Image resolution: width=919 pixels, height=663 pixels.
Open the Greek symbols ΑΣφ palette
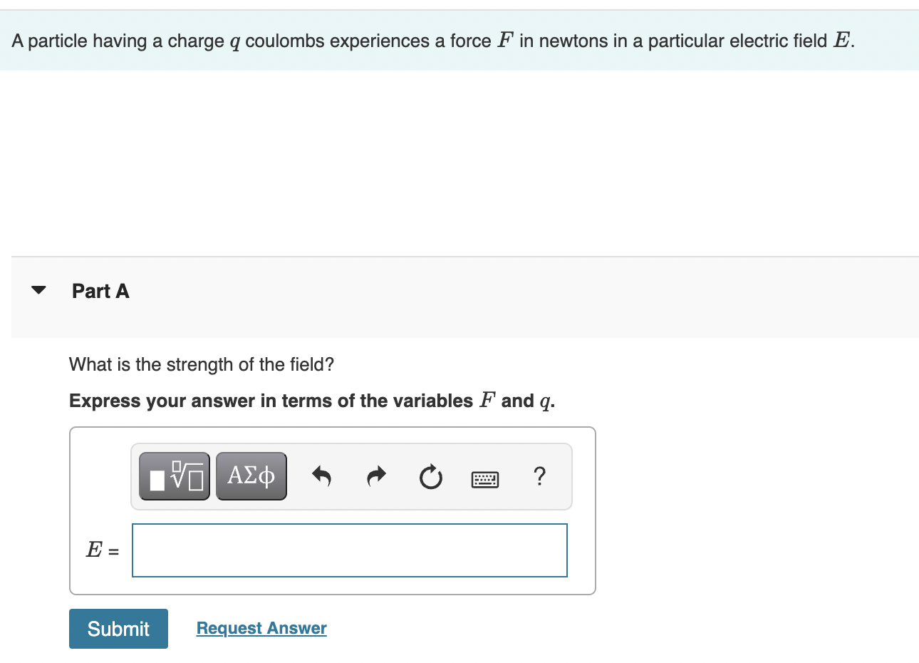(x=250, y=475)
